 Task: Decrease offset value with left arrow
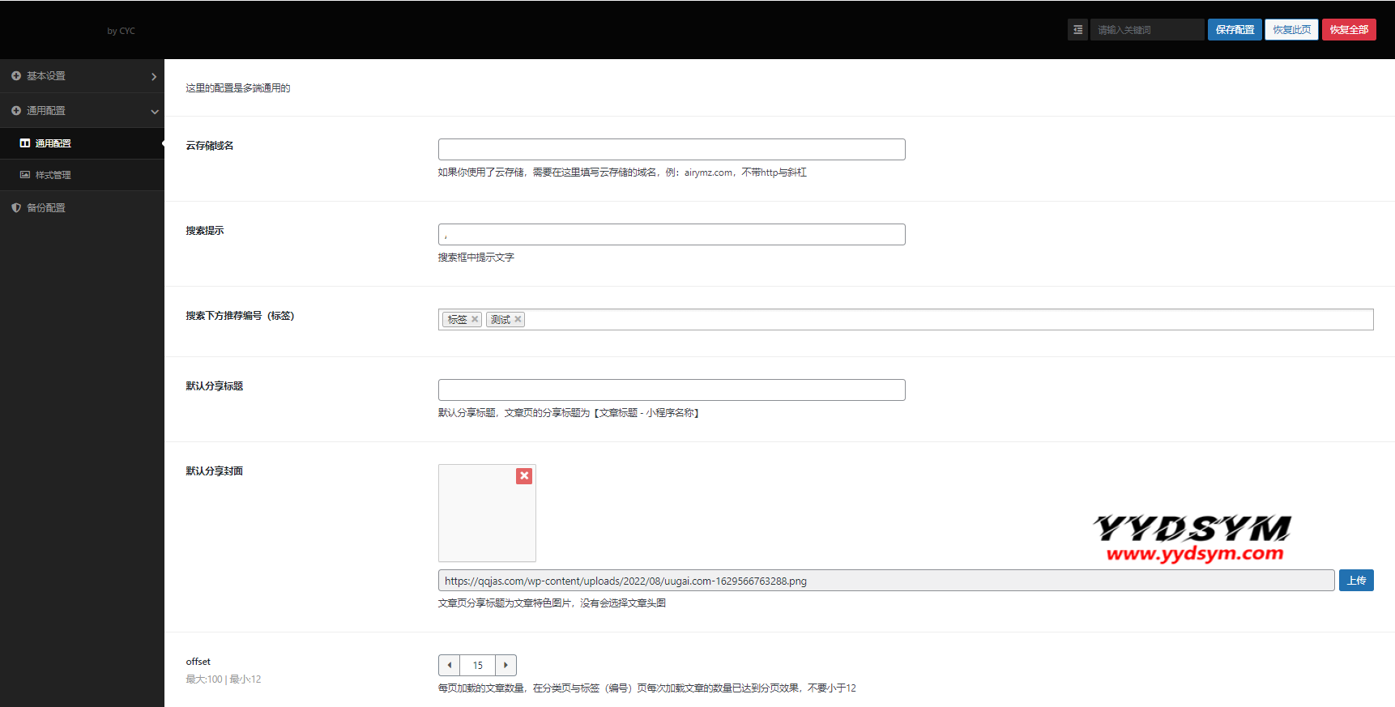click(x=450, y=665)
